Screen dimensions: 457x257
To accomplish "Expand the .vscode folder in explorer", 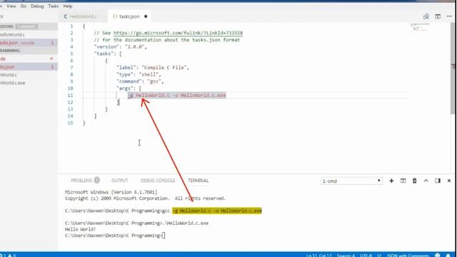I will [29, 59].
